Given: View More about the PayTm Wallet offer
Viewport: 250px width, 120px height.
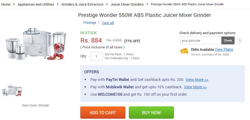Looking at the screenshot, I should click(197, 80).
